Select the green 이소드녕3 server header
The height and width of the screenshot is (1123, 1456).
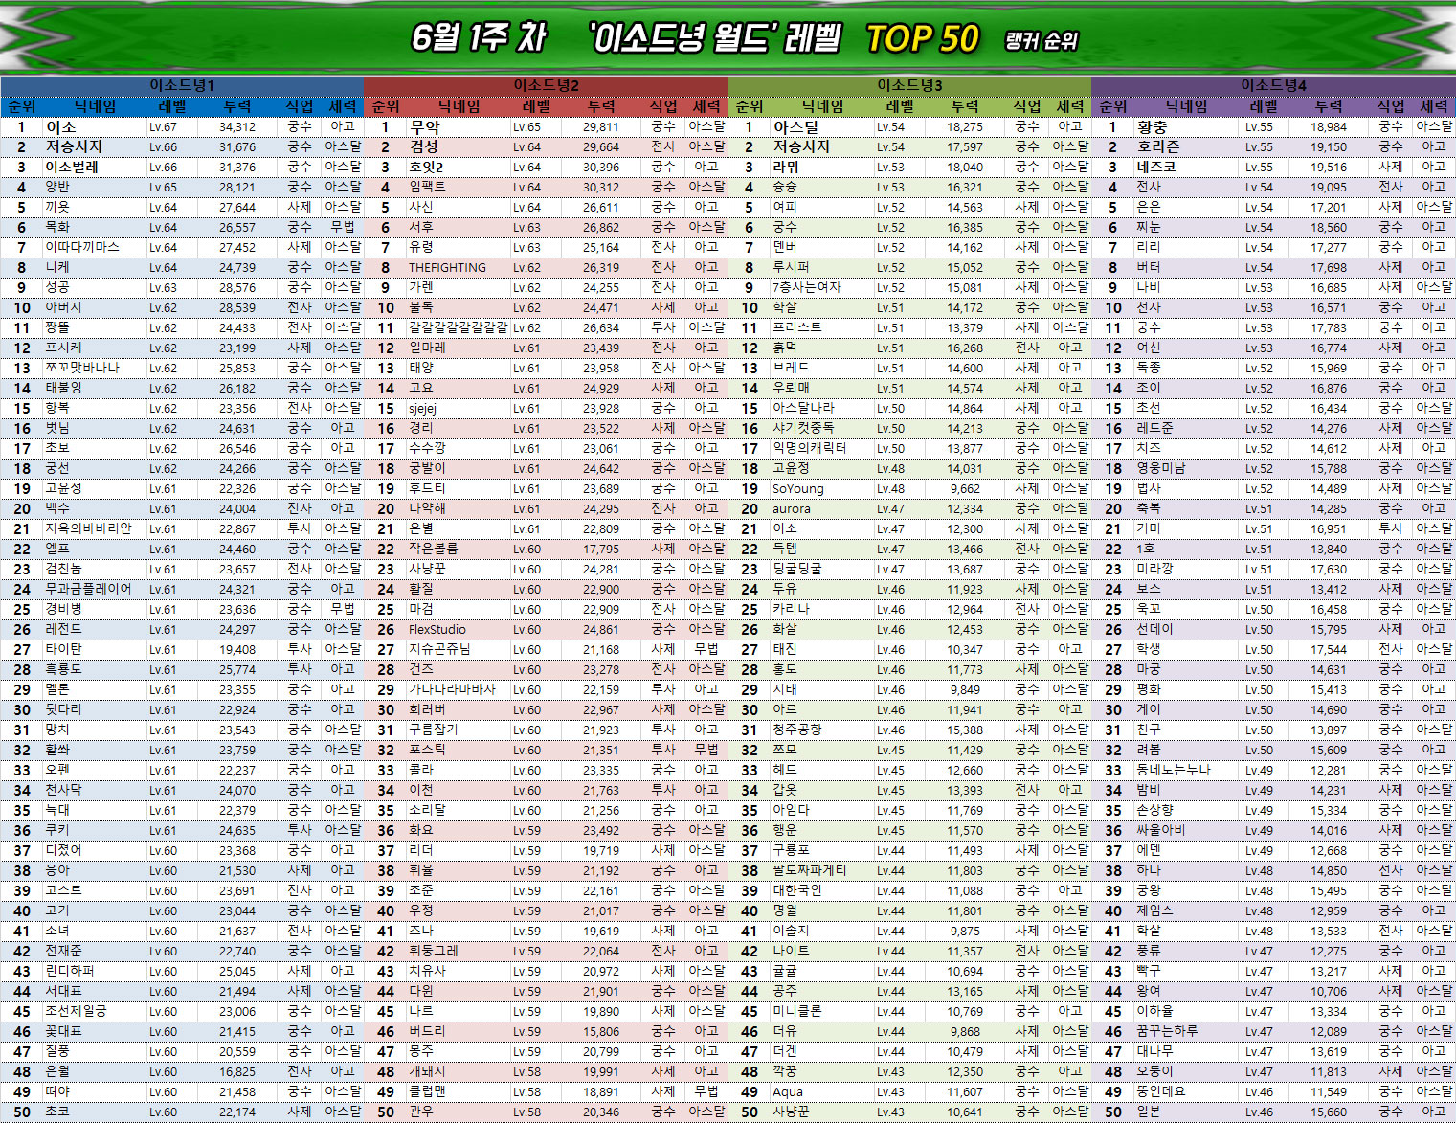[x=909, y=85]
